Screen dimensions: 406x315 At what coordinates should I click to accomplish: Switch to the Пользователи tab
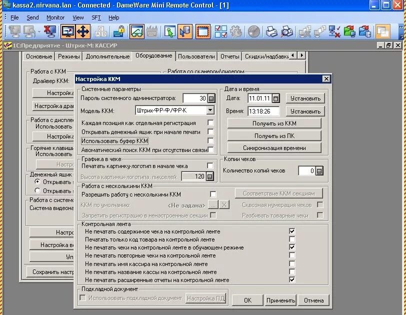(196, 56)
